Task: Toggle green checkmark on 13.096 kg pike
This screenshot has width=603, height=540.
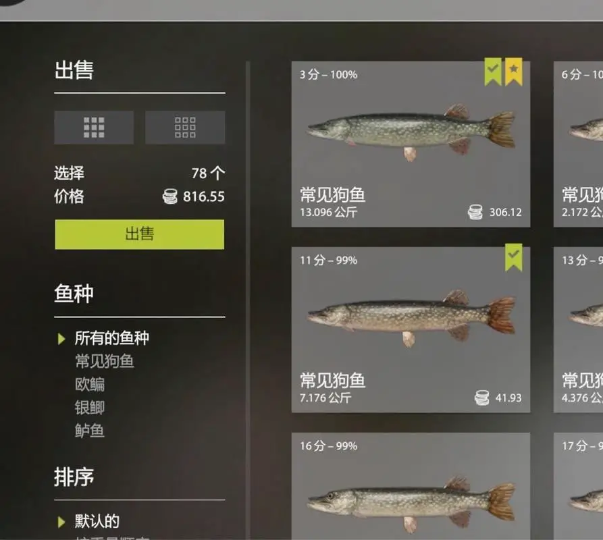Action: click(493, 72)
